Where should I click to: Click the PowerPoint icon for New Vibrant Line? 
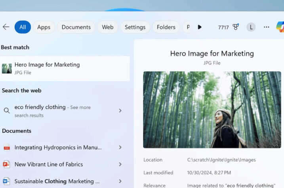pyautogui.click(x=7, y=164)
